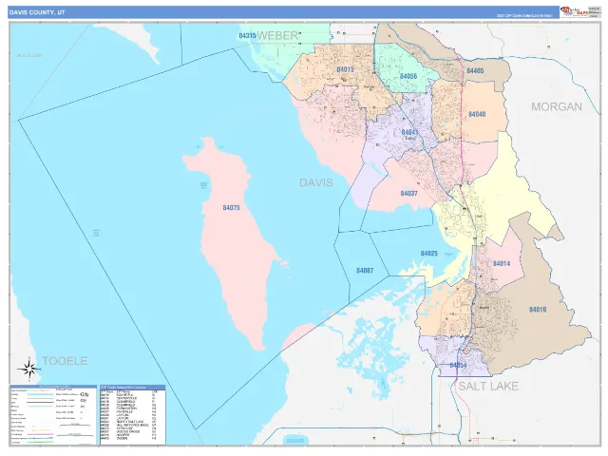Click the OGDEN row in ZIP index
The height and width of the screenshot is (456, 608).
tap(128, 439)
